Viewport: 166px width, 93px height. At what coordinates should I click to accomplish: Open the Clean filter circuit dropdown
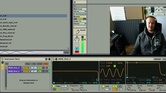point(65,89)
